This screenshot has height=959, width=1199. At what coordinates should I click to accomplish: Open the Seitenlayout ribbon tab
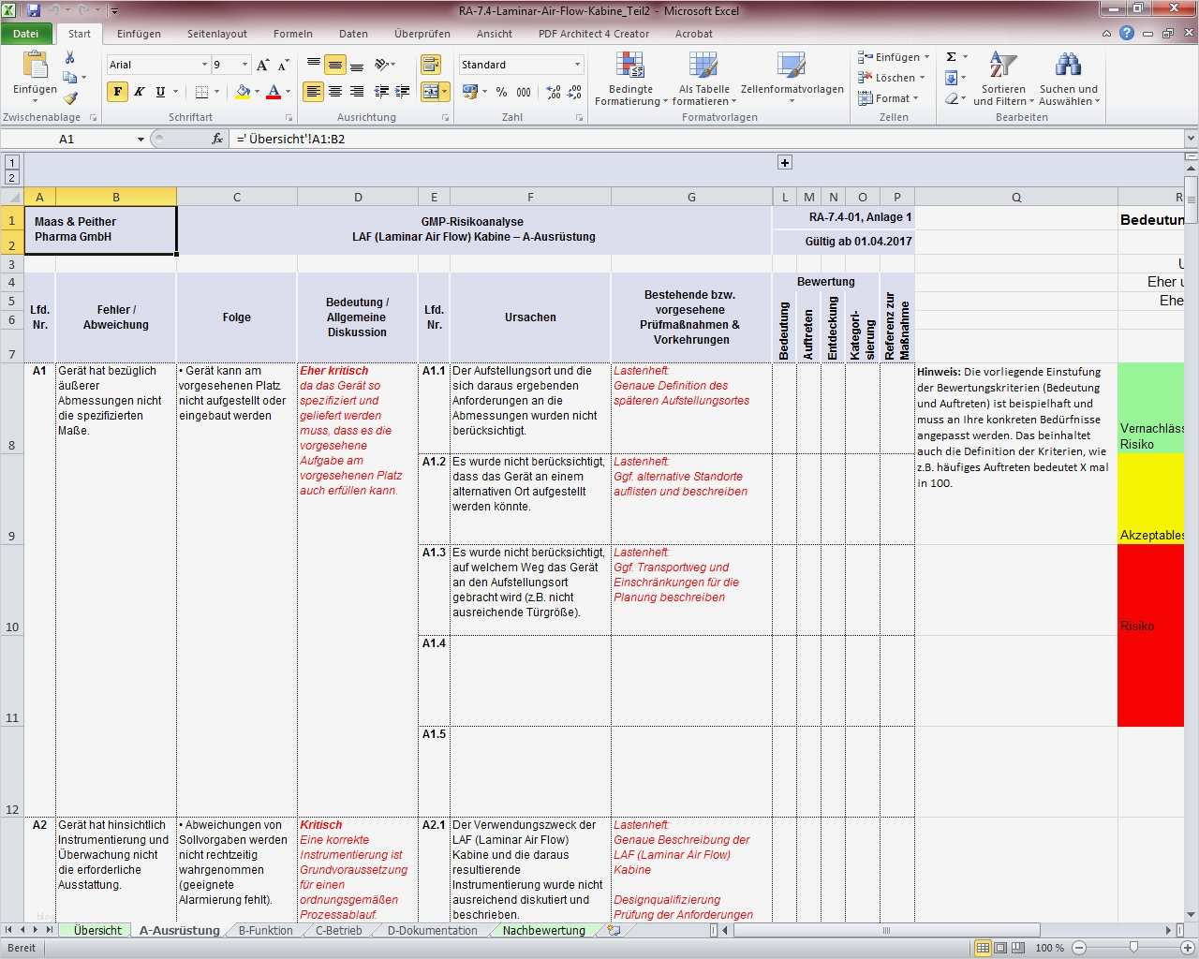[x=216, y=34]
